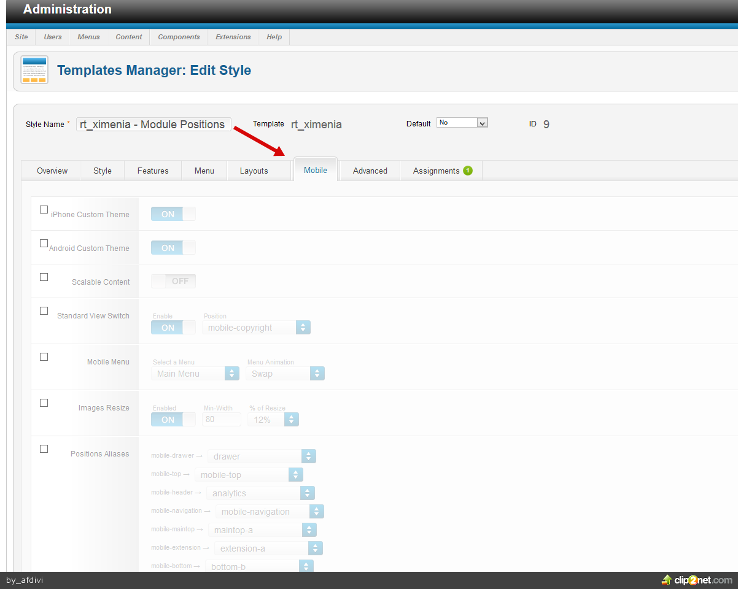Click the green Assignments count badge
Viewport: 738px width, 589px height.
(x=468, y=171)
